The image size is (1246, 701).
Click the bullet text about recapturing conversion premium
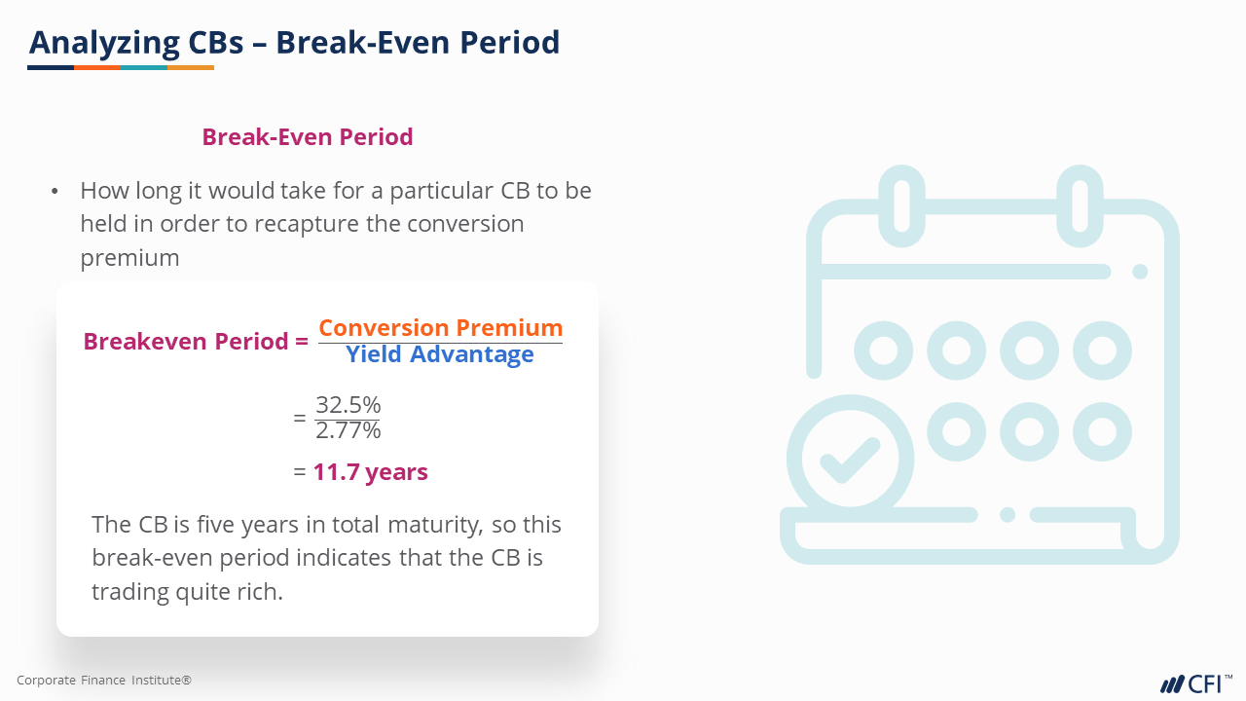pos(335,224)
